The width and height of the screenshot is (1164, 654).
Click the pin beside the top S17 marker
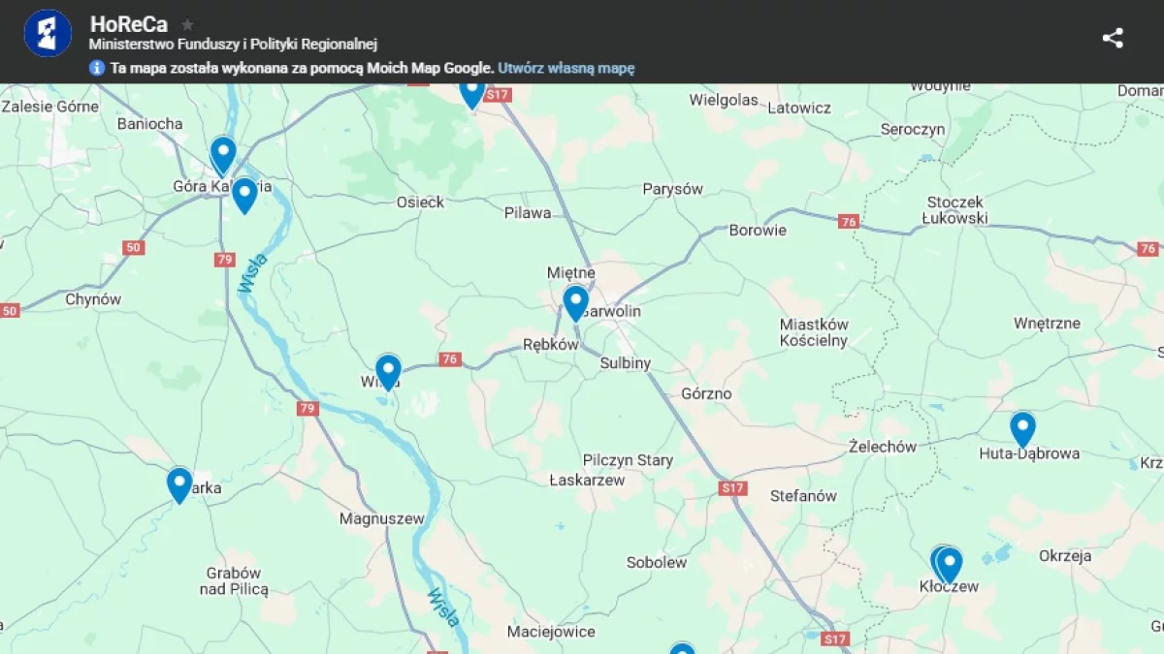pos(471,92)
